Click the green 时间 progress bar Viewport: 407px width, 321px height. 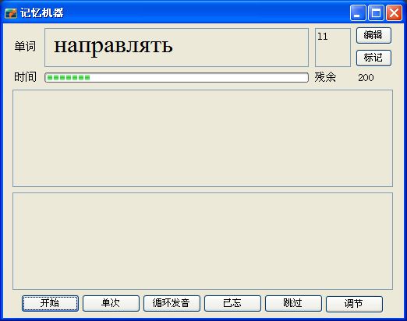(x=176, y=78)
